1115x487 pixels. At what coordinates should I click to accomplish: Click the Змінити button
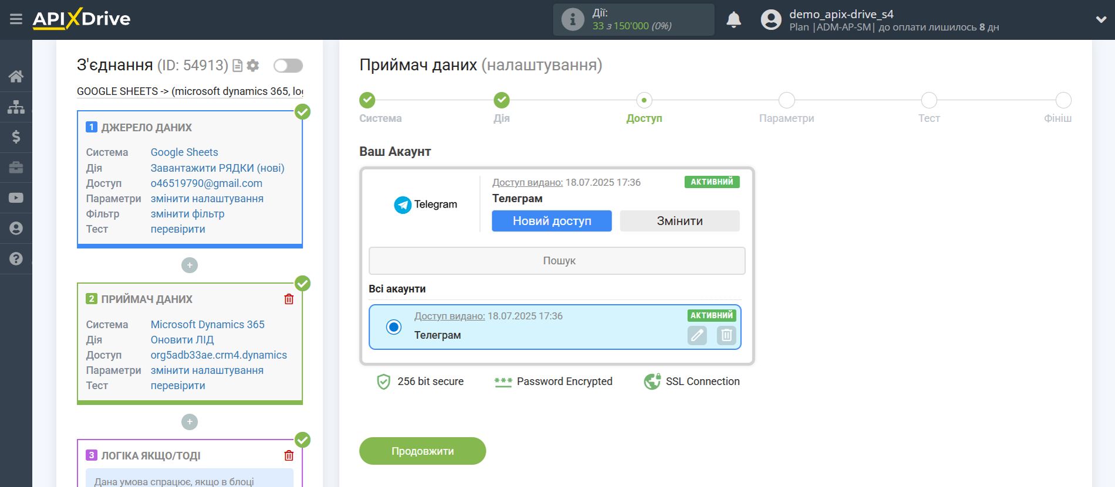(680, 221)
